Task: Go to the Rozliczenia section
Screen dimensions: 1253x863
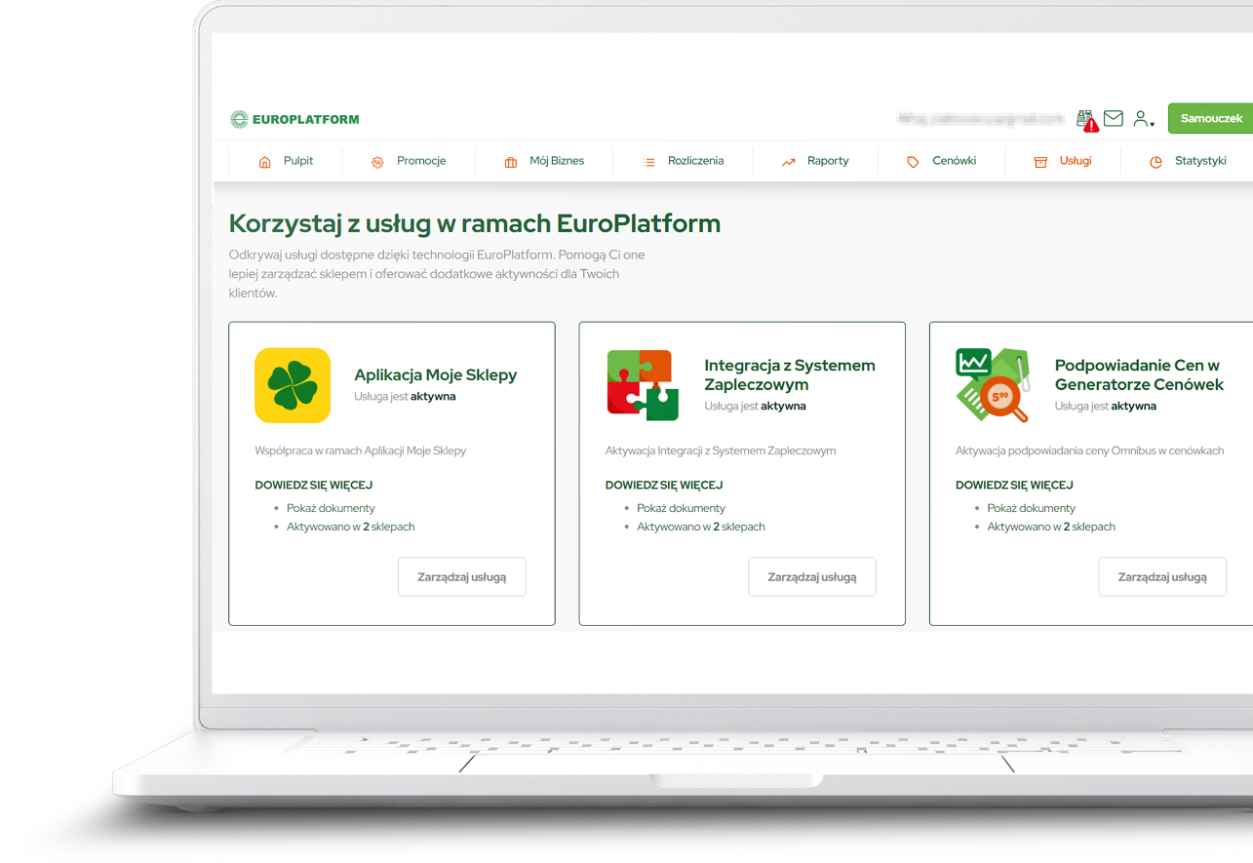Action: coord(695,161)
